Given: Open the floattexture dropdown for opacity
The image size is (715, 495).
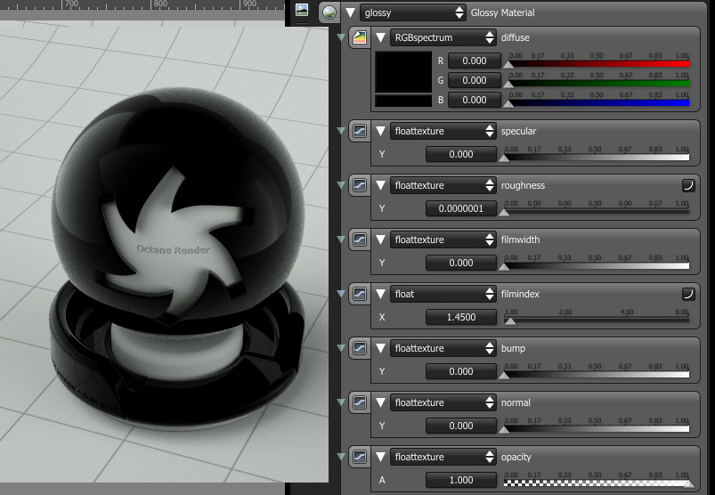Looking at the screenshot, I should [x=443, y=457].
